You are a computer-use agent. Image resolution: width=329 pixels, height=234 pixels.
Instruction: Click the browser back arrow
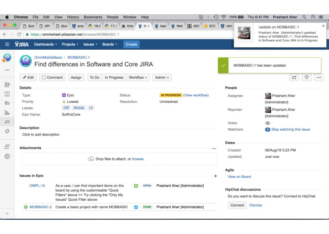5,34
